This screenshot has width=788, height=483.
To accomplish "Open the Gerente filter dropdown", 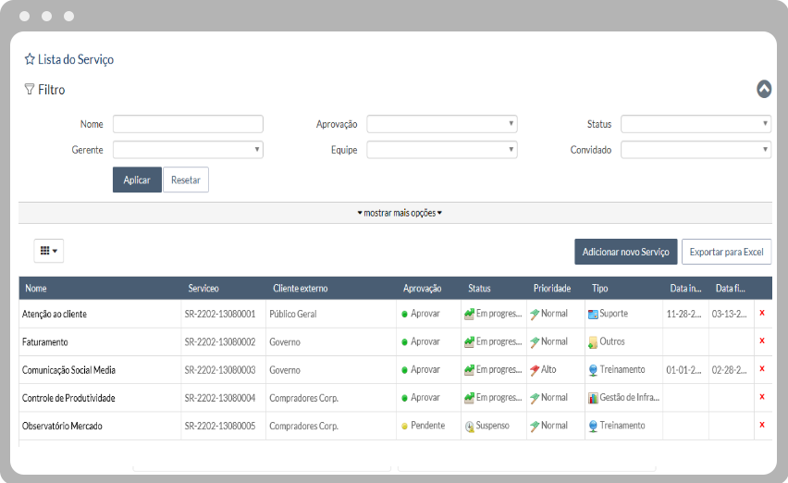I will click(x=188, y=150).
